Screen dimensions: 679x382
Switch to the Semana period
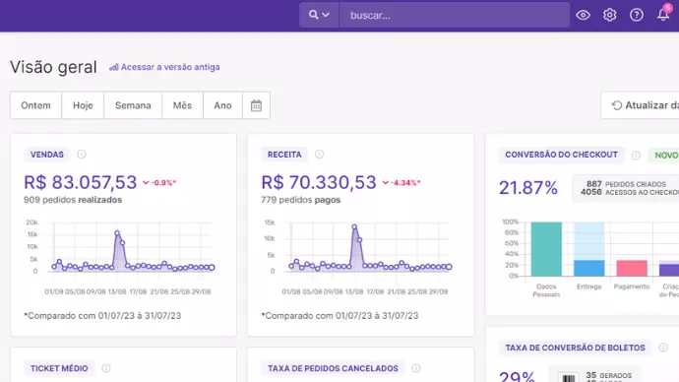[133, 105]
